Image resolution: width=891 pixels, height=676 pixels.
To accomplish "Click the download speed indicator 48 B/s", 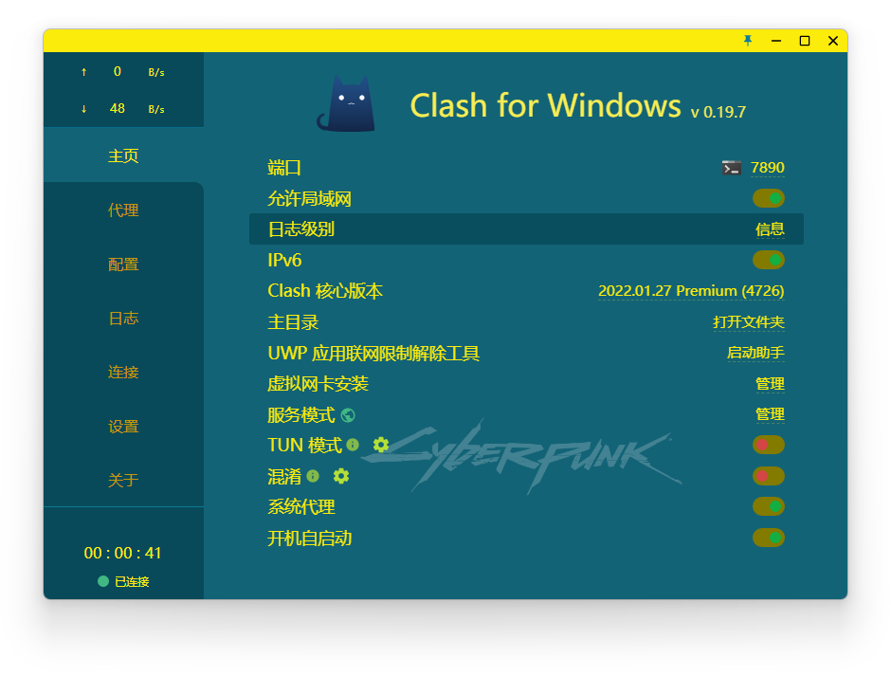I will (x=123, y=108).
